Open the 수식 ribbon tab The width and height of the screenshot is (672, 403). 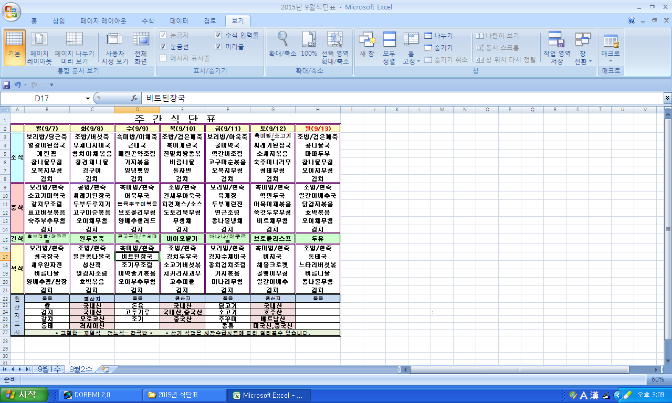(148, 21)
